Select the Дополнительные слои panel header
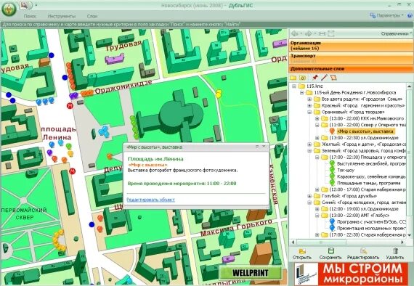Image resolution: width=414 pixels, height=286 pixels. pos(351,69)
